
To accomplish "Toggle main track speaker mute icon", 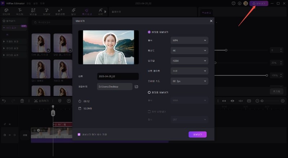I will [x=14, y=135].
